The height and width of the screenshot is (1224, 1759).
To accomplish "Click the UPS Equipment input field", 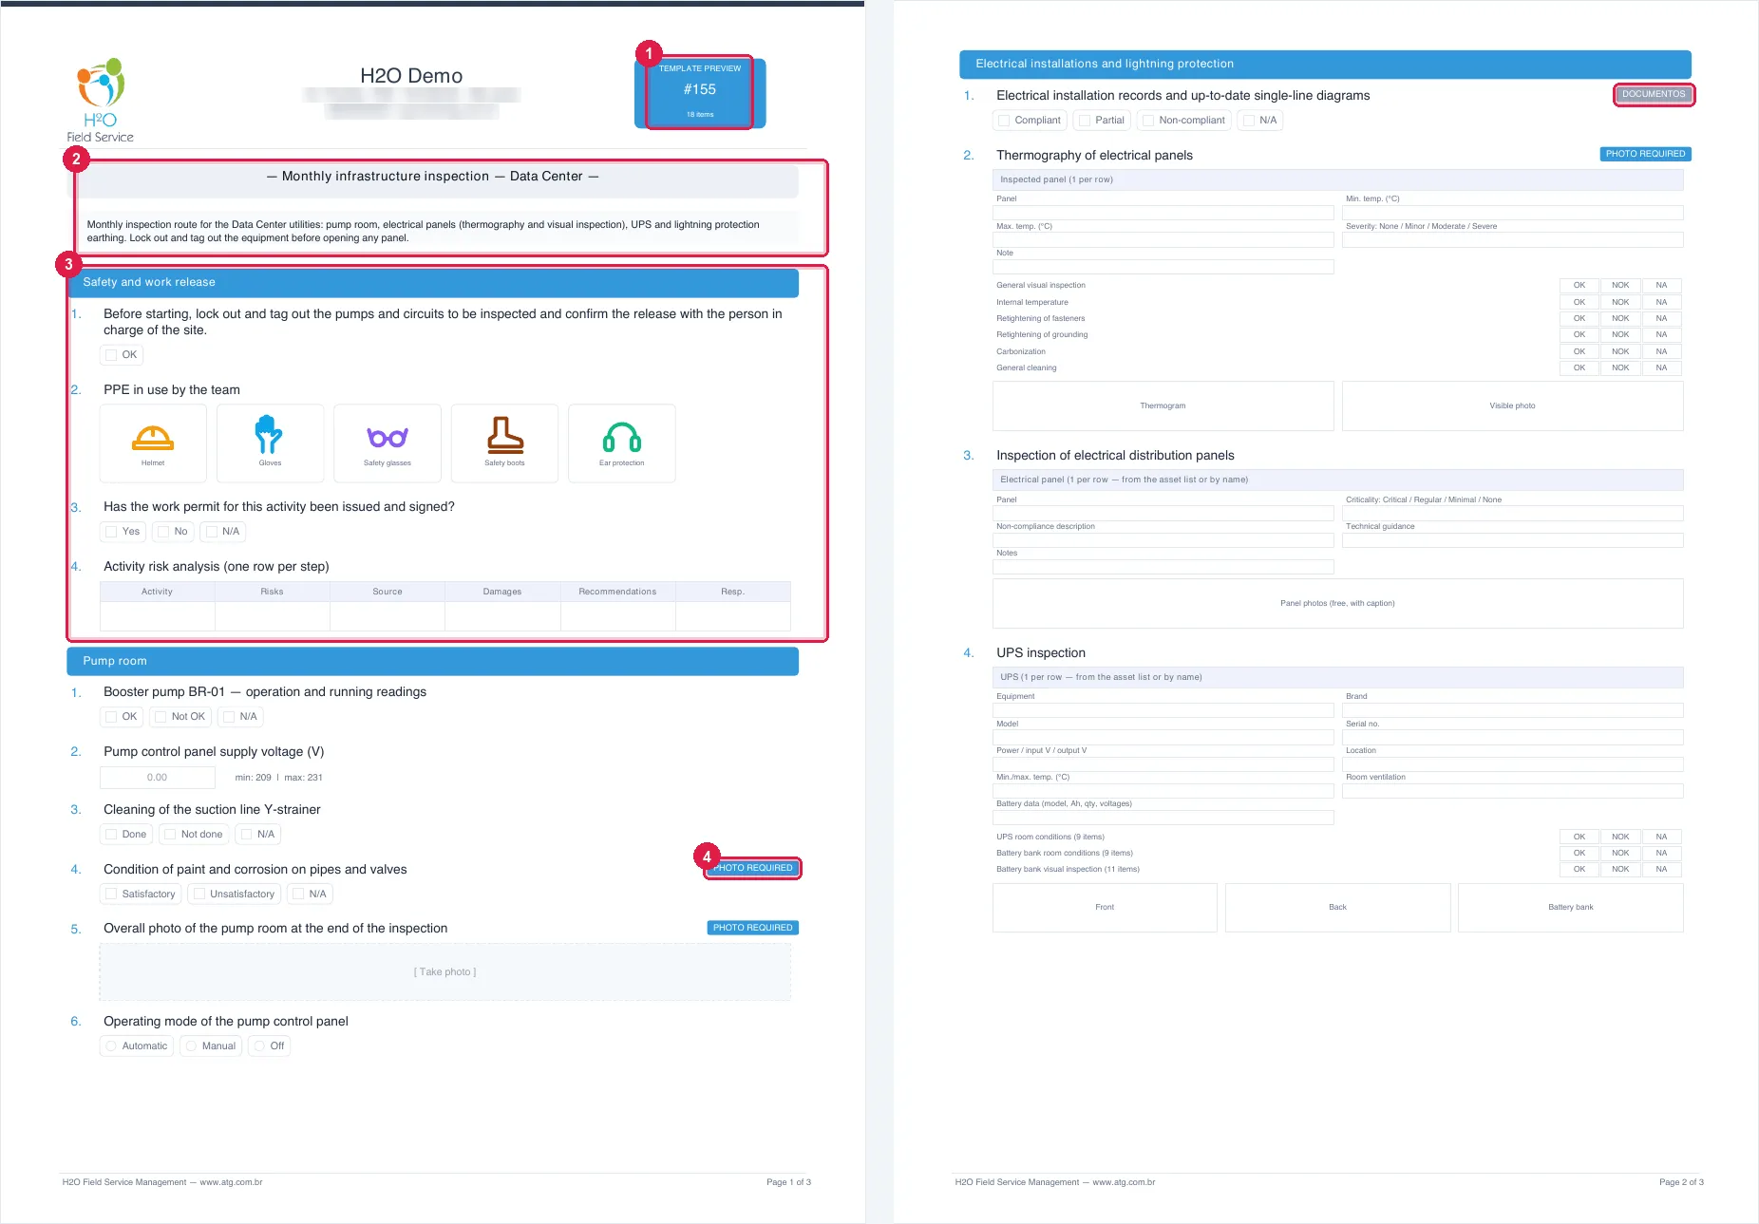I will coord(1163,710).
